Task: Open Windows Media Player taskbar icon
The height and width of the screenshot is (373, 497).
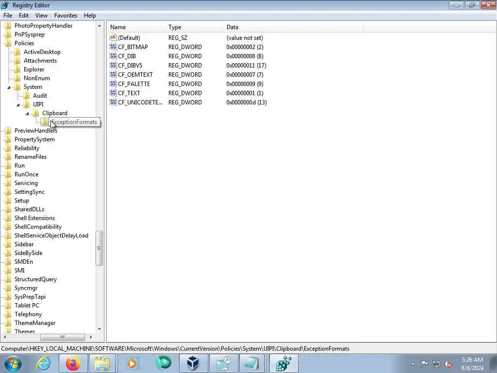Action: pos(133,363)
